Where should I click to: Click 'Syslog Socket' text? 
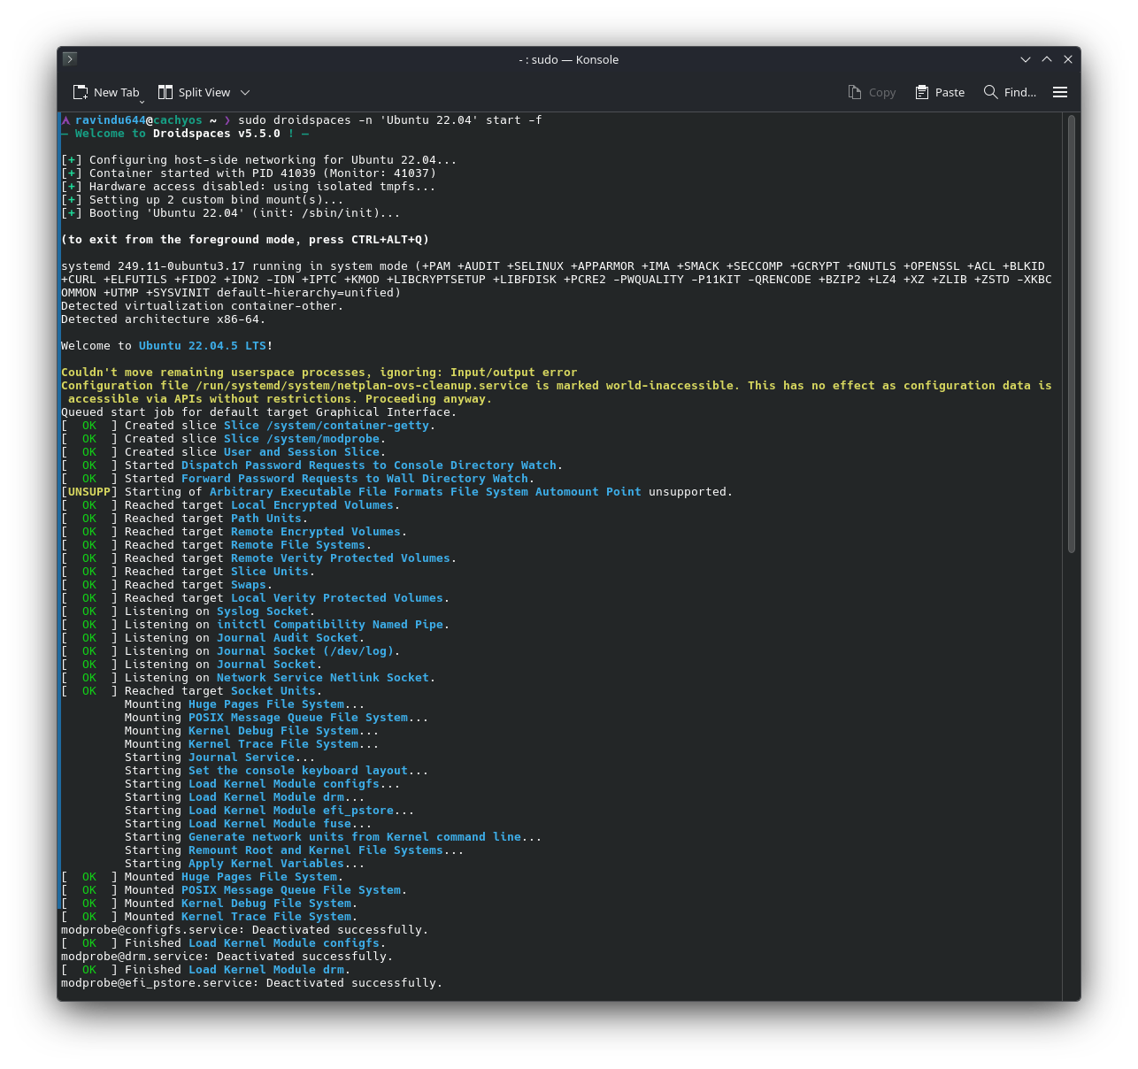[x=263, y=611]
